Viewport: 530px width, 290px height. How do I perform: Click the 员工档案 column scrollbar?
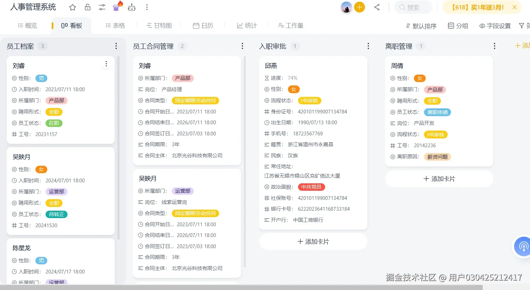pyautogui.click(x=118, y=148)
